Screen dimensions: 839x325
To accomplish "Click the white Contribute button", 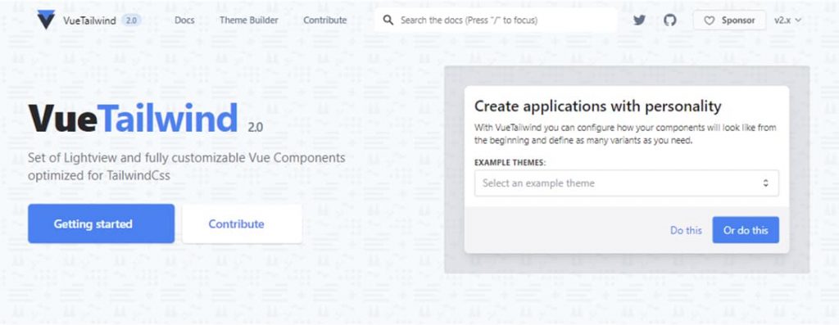I will (x=242, y=223).
